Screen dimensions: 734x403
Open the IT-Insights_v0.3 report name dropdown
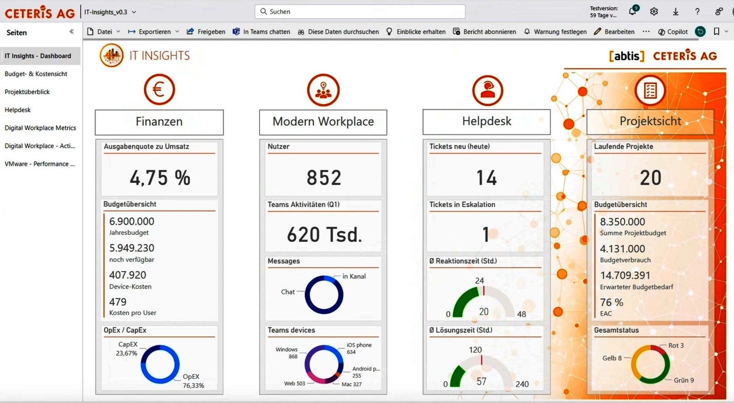(x=134, y=12)
